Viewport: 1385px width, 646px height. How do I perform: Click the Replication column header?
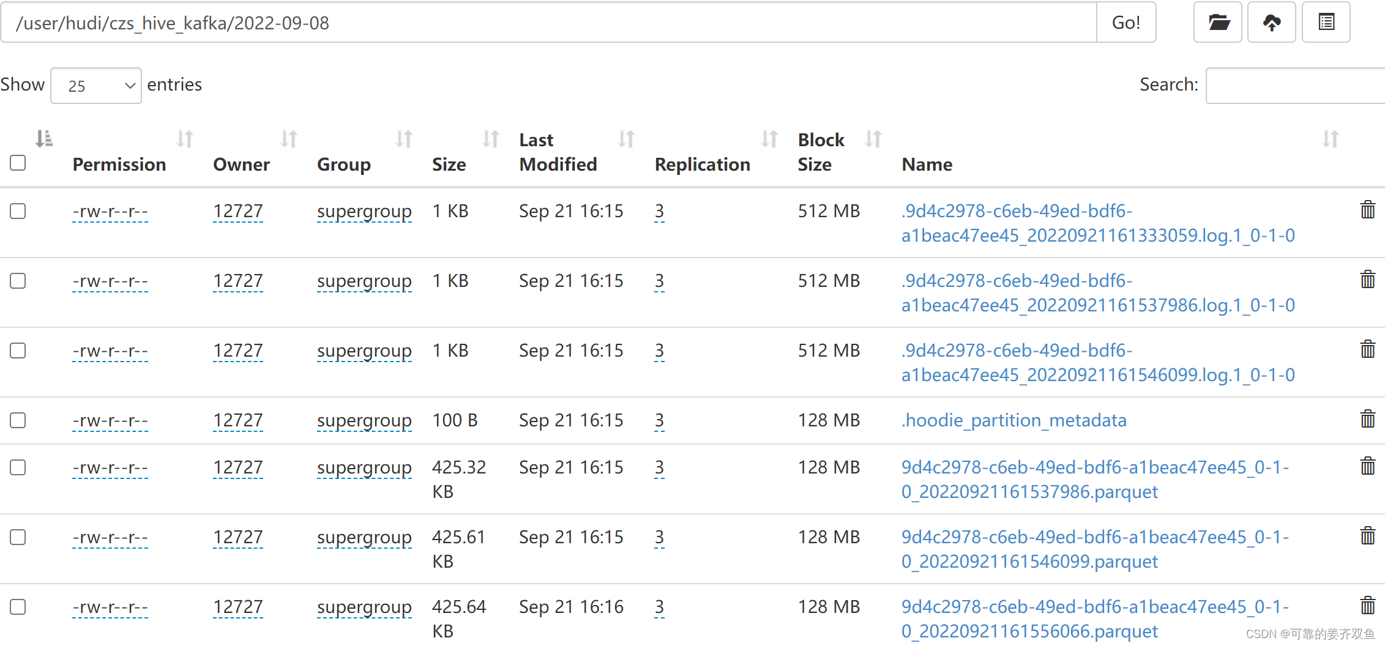point(703,165)
